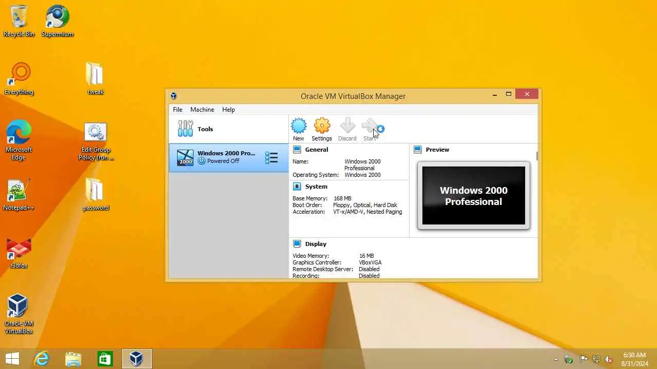Click the Operating System value Windows 2000
The height and width of the screenshot is (369, 657).
coord(362,175)
